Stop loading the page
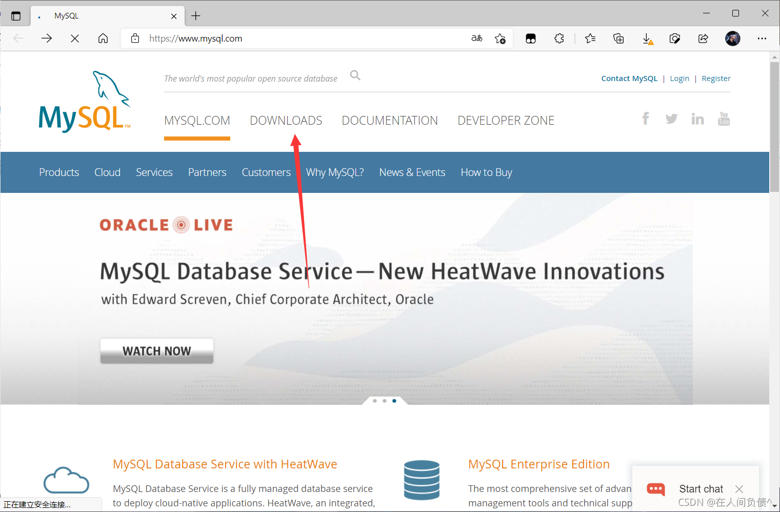 (75, 38)
